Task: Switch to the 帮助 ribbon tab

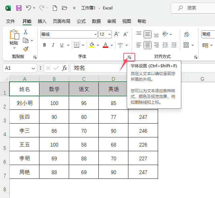Action: (142, 21)
